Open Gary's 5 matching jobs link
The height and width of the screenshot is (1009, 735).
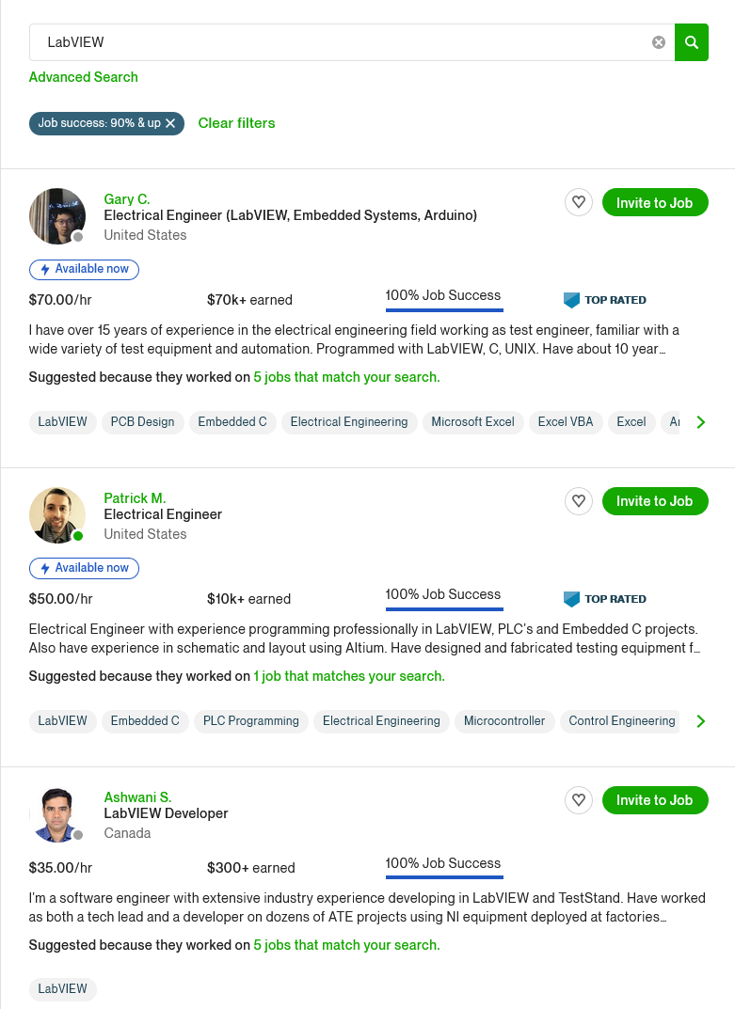tap(346, 377)
